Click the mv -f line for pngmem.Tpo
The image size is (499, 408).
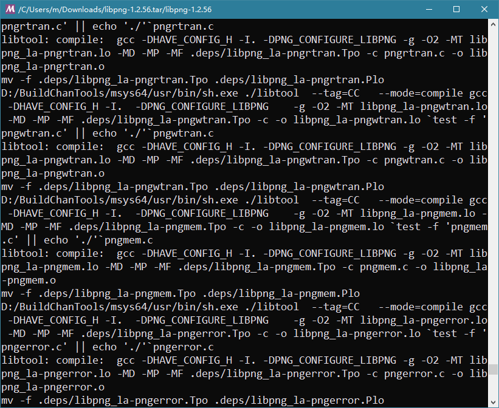[x=180, y=293]
